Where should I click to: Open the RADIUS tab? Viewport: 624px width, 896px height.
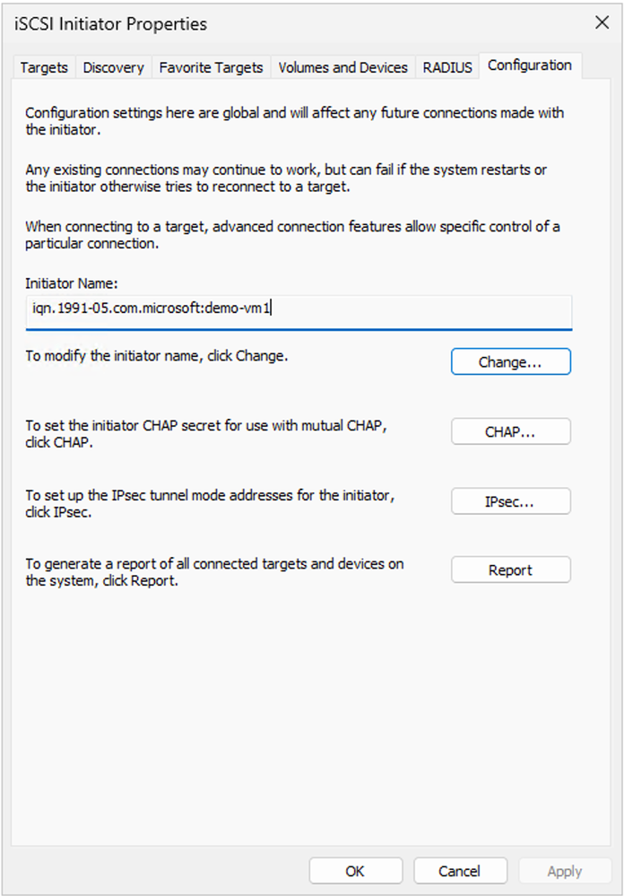coord(447,67)
